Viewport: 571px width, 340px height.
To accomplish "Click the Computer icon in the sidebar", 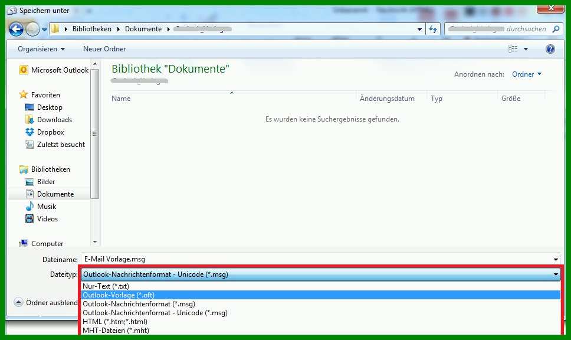I will click(24, 243).
